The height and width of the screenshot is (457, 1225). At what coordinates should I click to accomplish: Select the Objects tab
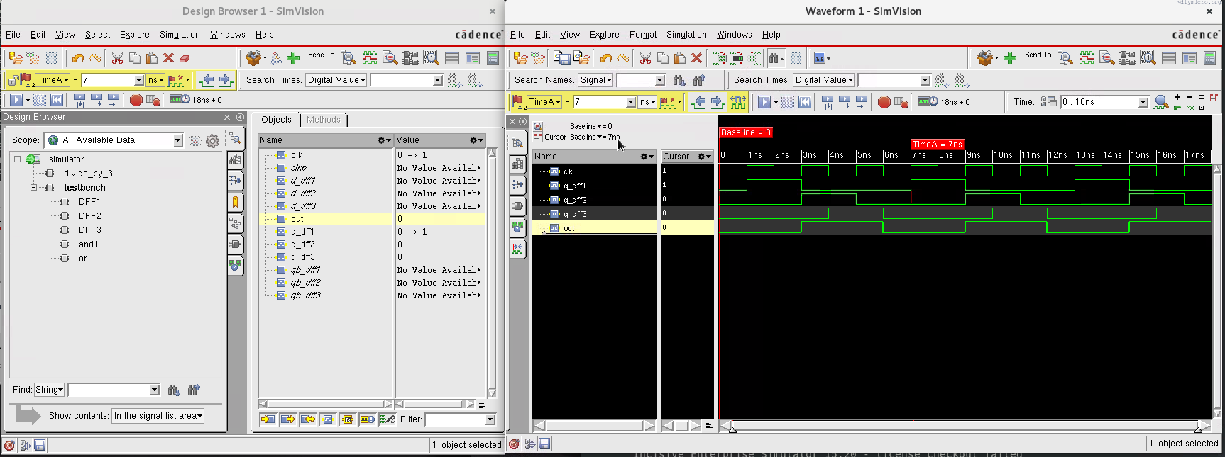276,120
